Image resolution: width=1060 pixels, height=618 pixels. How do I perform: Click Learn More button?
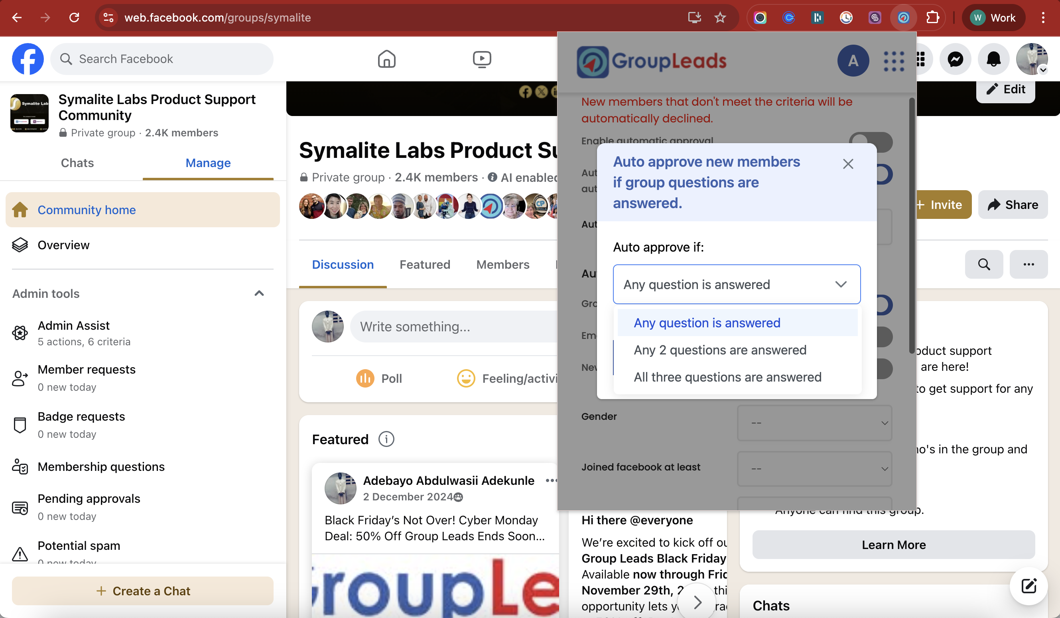893,545
